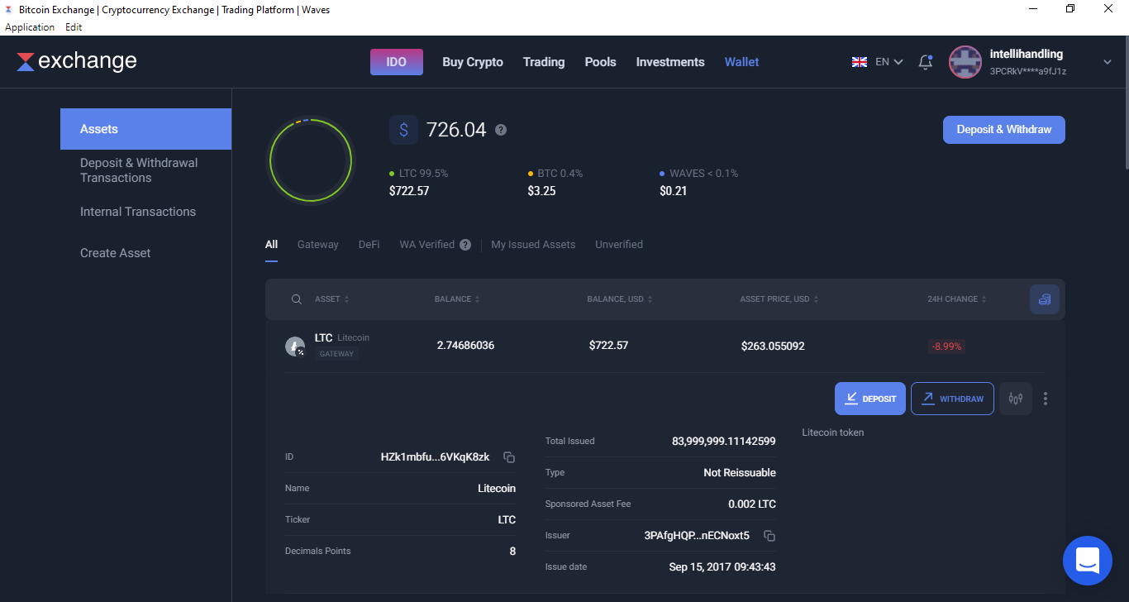The width and height of the screenshot is (1129, 602).
Task: Click the account address 3PCRkV****a9fJ1z
Action: [1028, 72]
